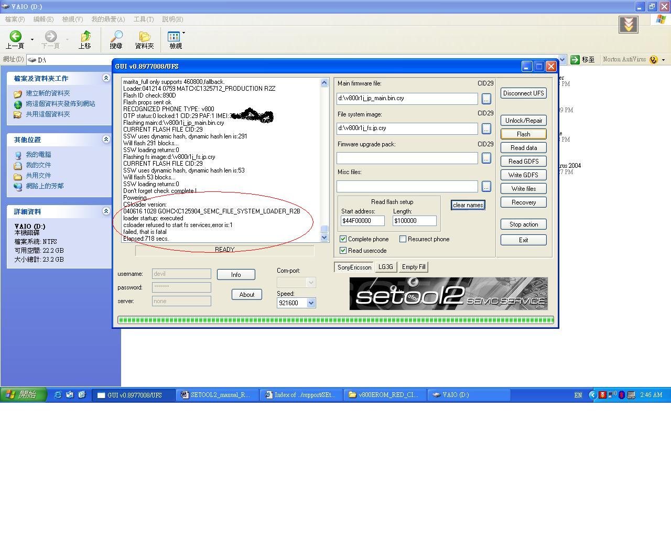Toggle the Folders icon in Explorer toolbar

click(144, 36)
